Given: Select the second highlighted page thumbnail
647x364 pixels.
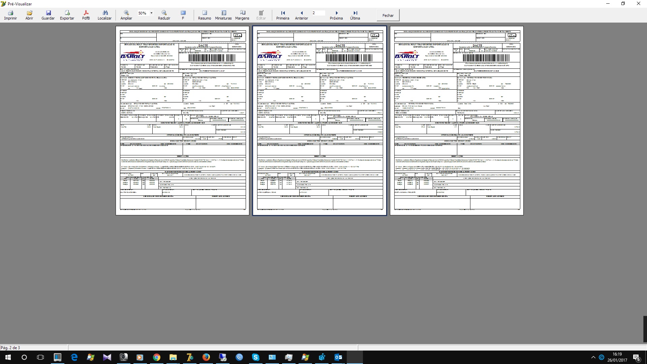Looking at the screenshot, I should (x=319, y=121).
